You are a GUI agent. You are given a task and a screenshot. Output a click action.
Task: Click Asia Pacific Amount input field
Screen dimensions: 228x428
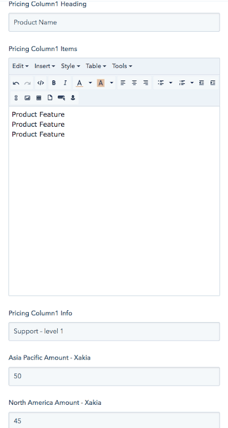click(x=114, y=376)
